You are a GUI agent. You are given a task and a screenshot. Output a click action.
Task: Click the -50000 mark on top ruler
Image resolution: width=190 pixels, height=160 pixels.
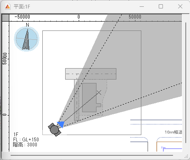click(22, 17)
